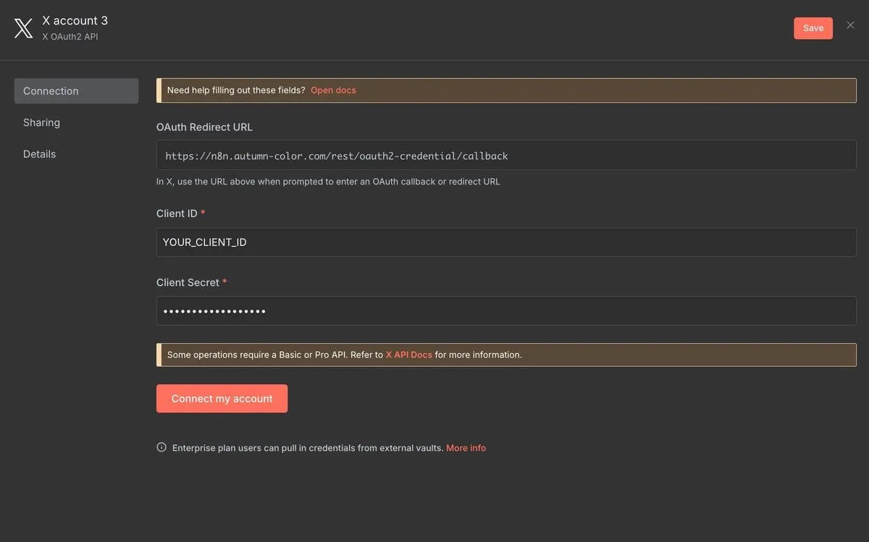The width and height of the screenshot is (869, 542).
Task: Save the credential
Action: pos(813,28)
